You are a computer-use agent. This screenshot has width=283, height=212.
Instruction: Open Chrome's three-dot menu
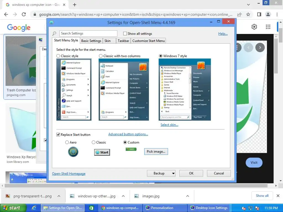tap(277, 14)
